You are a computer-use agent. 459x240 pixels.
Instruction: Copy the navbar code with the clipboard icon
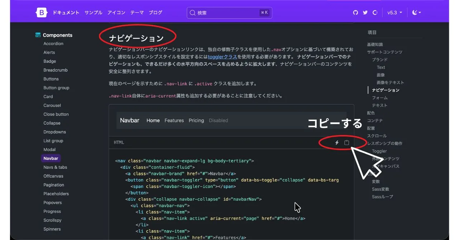(346, 142)
